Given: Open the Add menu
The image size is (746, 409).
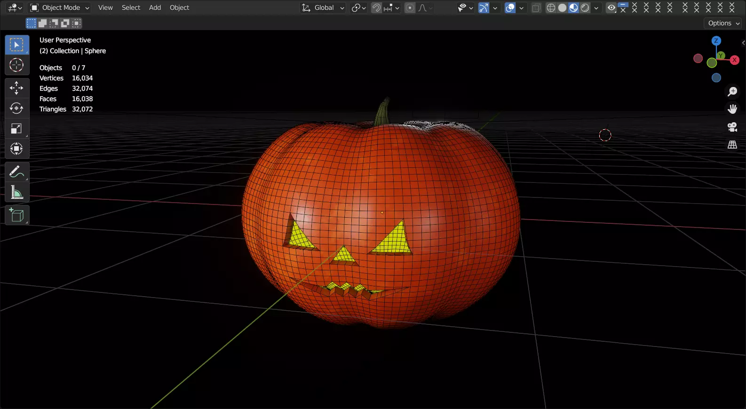Looking at the screenshot, I should pyautogui.click(x=155, y=8).
